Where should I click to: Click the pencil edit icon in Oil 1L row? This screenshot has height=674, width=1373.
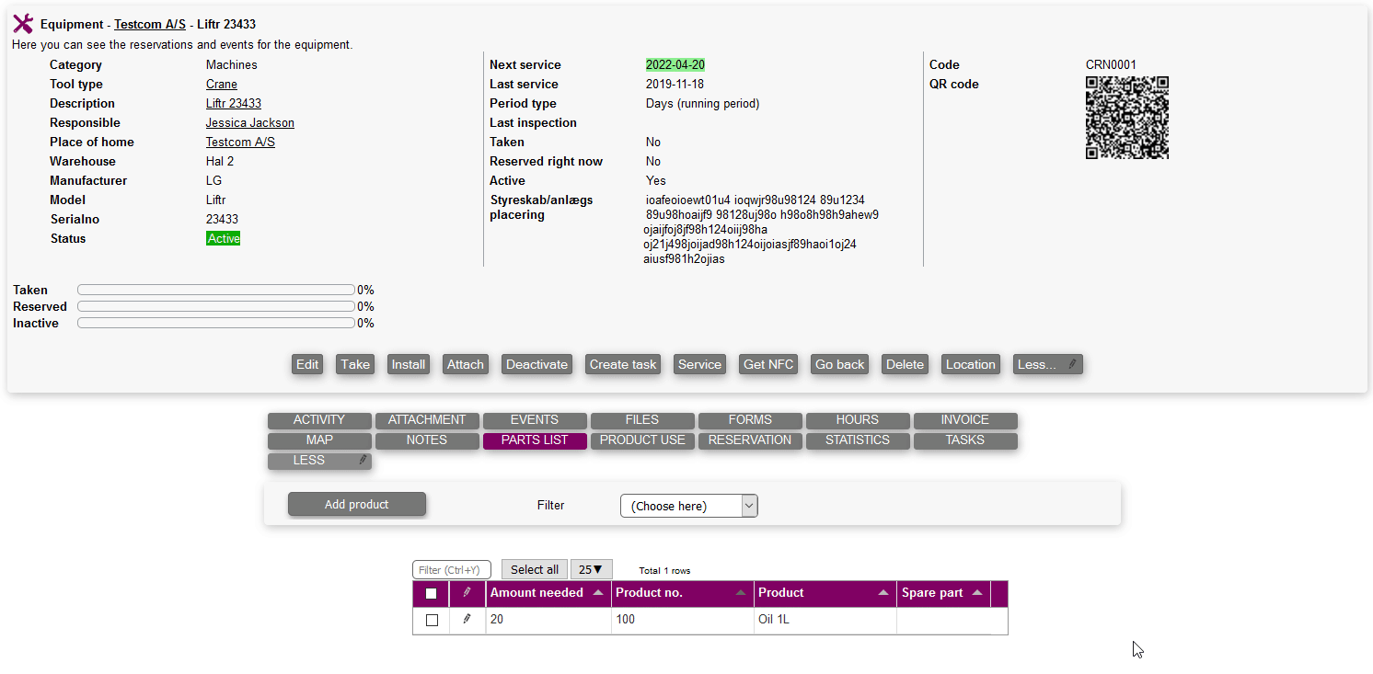click(x=467, y=620)
